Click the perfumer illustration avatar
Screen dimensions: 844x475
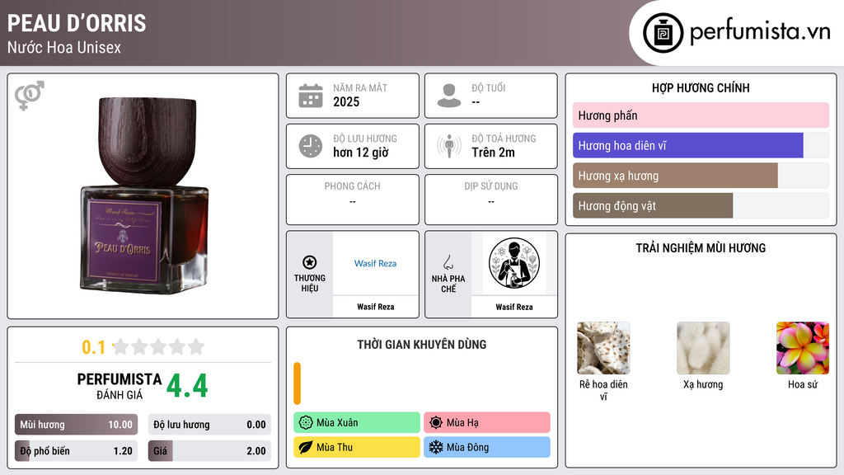(x=514, y=263)
